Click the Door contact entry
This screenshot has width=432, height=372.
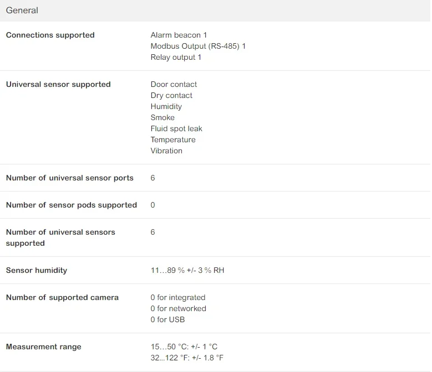pos(174,84)
